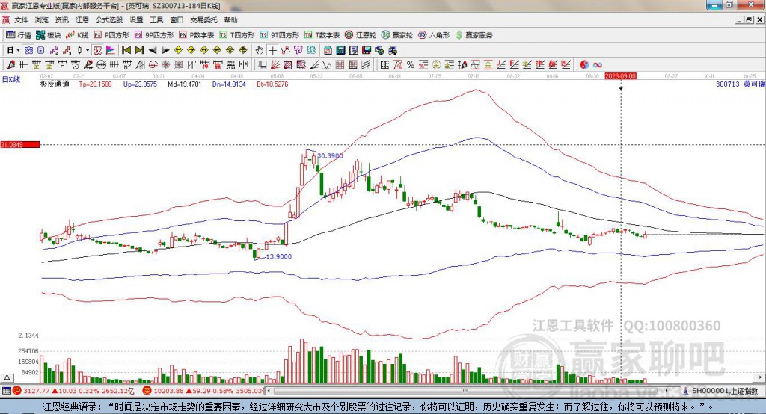Screen dimensions: 766x414
Task: Open the calculator icon
Action: [x=341, y=50]
